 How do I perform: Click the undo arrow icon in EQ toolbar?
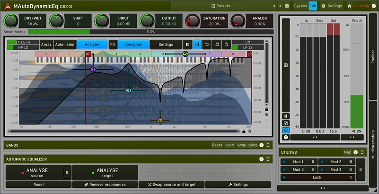pos(207,44)
